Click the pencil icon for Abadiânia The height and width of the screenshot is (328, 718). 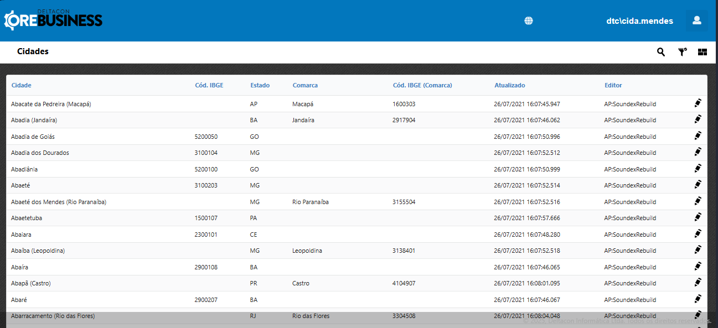click(698, 169)
